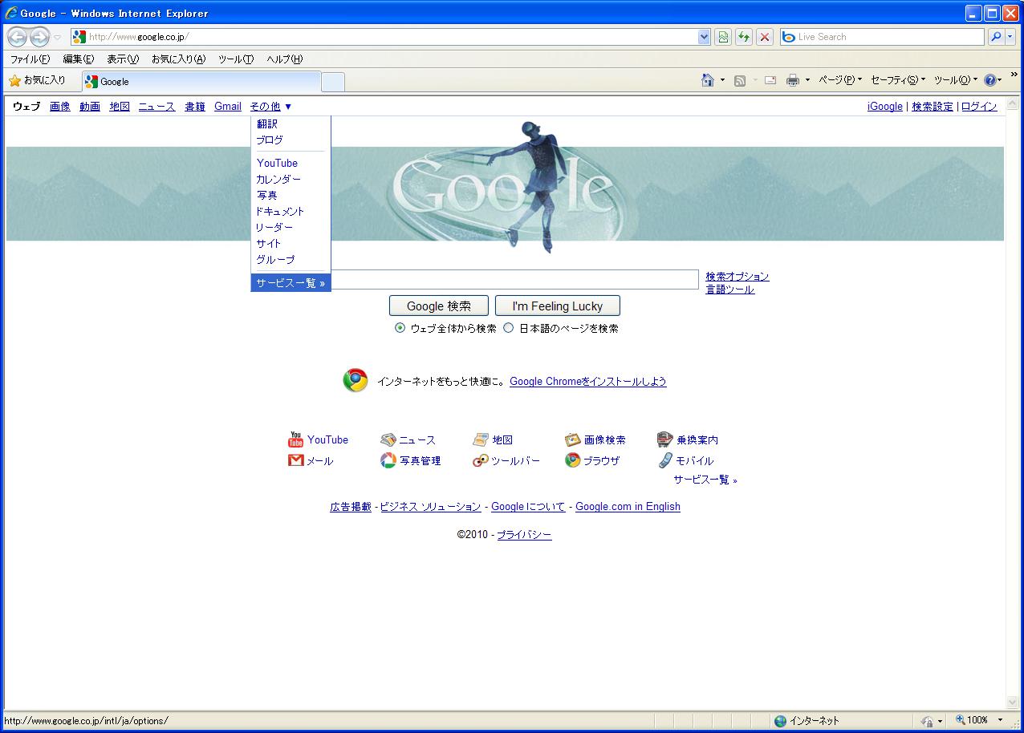
Task: Choose カレンダー from the その他 dropdown
Action: [278, 180]
